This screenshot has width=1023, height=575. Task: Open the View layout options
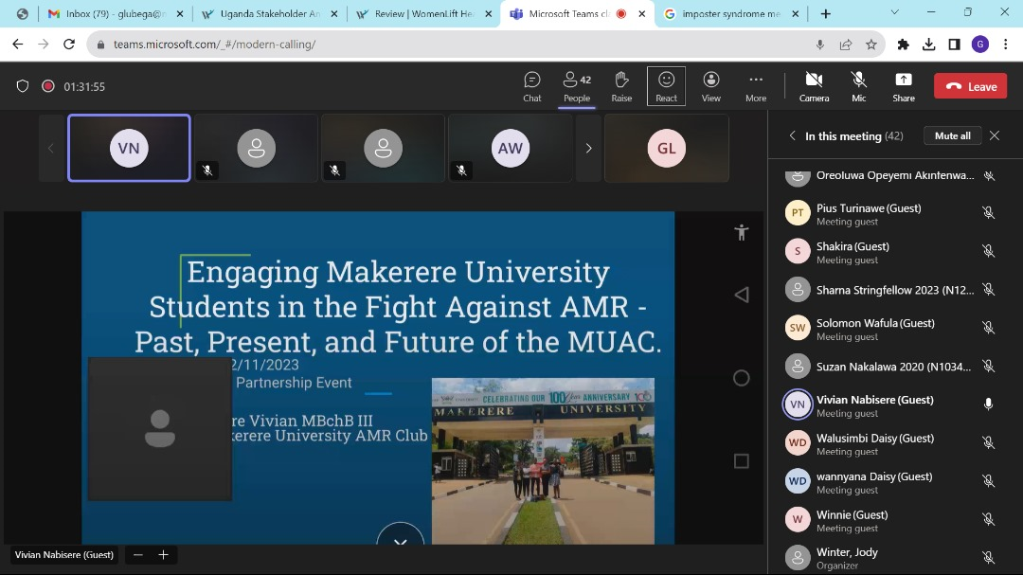[711, 86]
